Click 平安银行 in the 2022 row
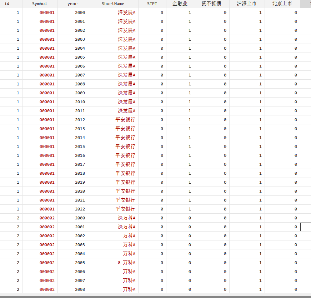 125,209
